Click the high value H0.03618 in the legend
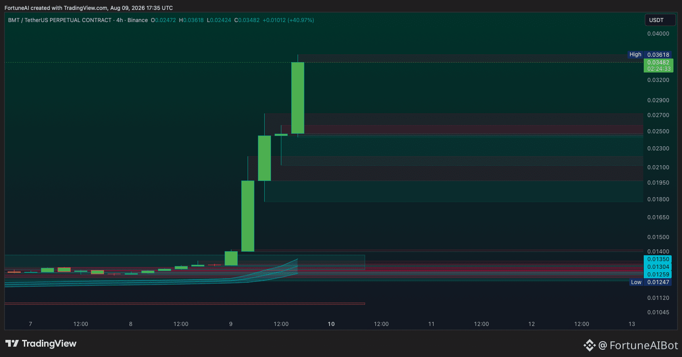The height and width of the screenshot is (357, 682). 191,20
